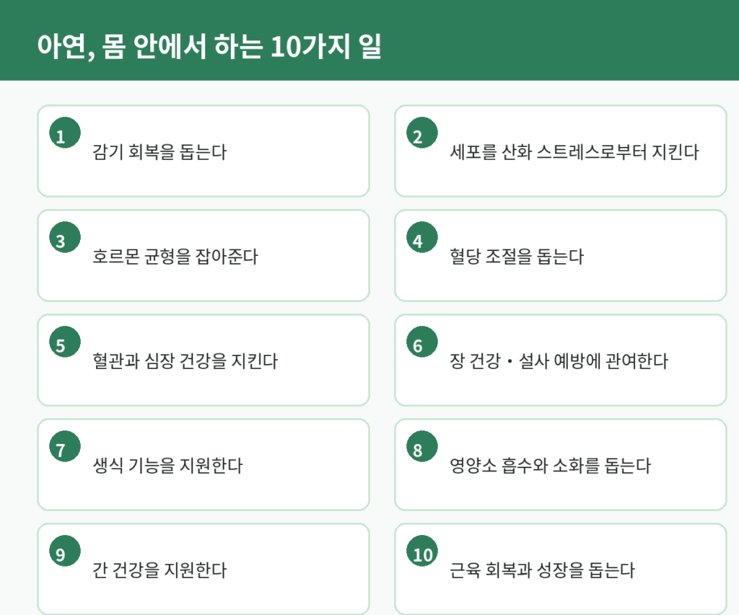The height and width of the screenshot is (615, 739).
Task: Click the green number 6 badge
Action: pos(421,342)
